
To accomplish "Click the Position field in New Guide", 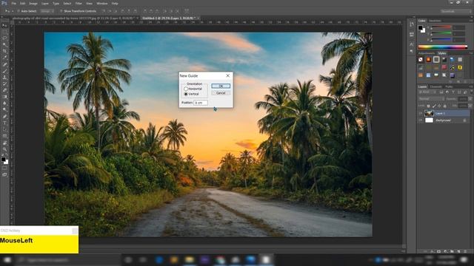I will (x=201, y=103).
